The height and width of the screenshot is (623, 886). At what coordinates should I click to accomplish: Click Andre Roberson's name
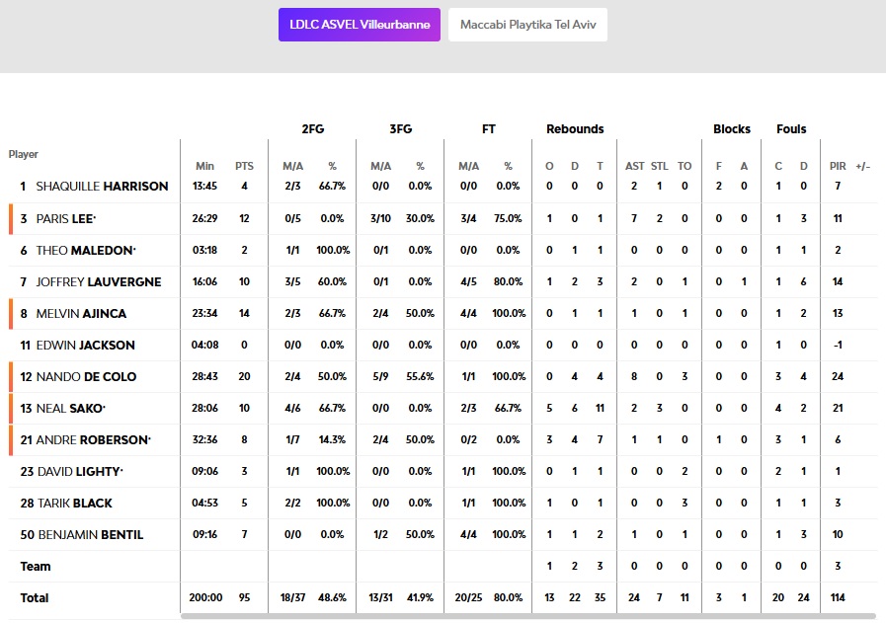[93, 440]
